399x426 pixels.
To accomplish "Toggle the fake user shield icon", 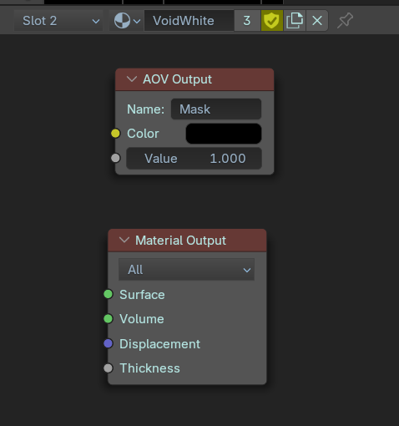I will pos(272,21).
